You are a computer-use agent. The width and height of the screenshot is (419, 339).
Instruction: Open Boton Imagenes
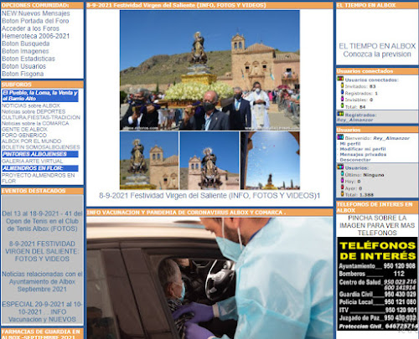click(x=25, y=51)
